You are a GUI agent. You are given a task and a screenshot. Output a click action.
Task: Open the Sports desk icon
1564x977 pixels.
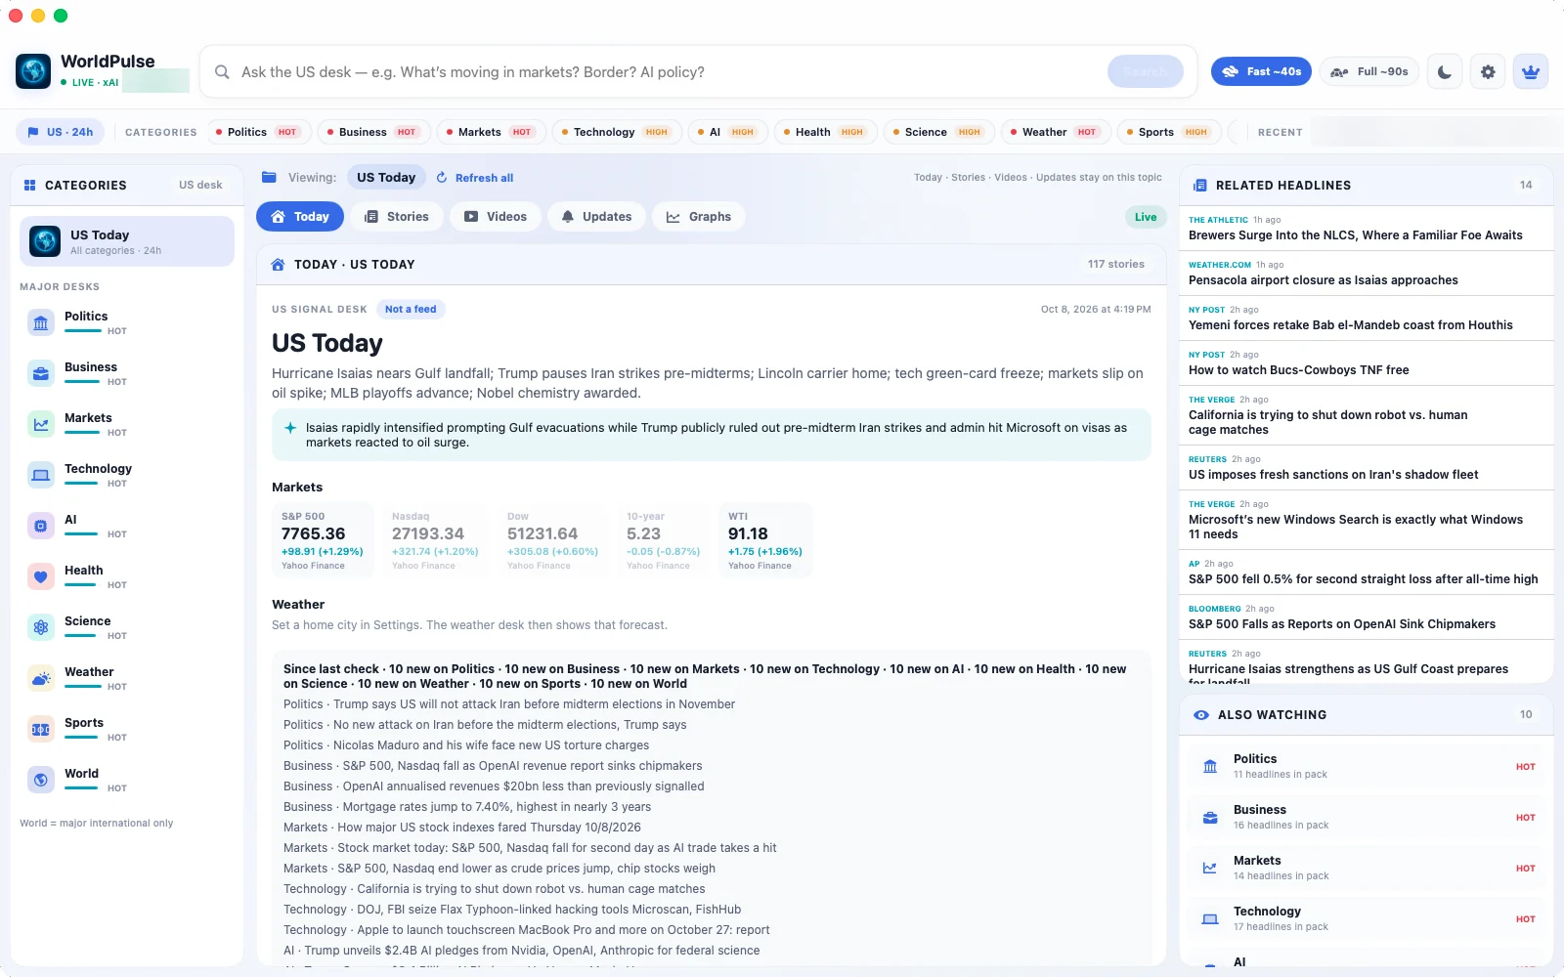(41, 729)
